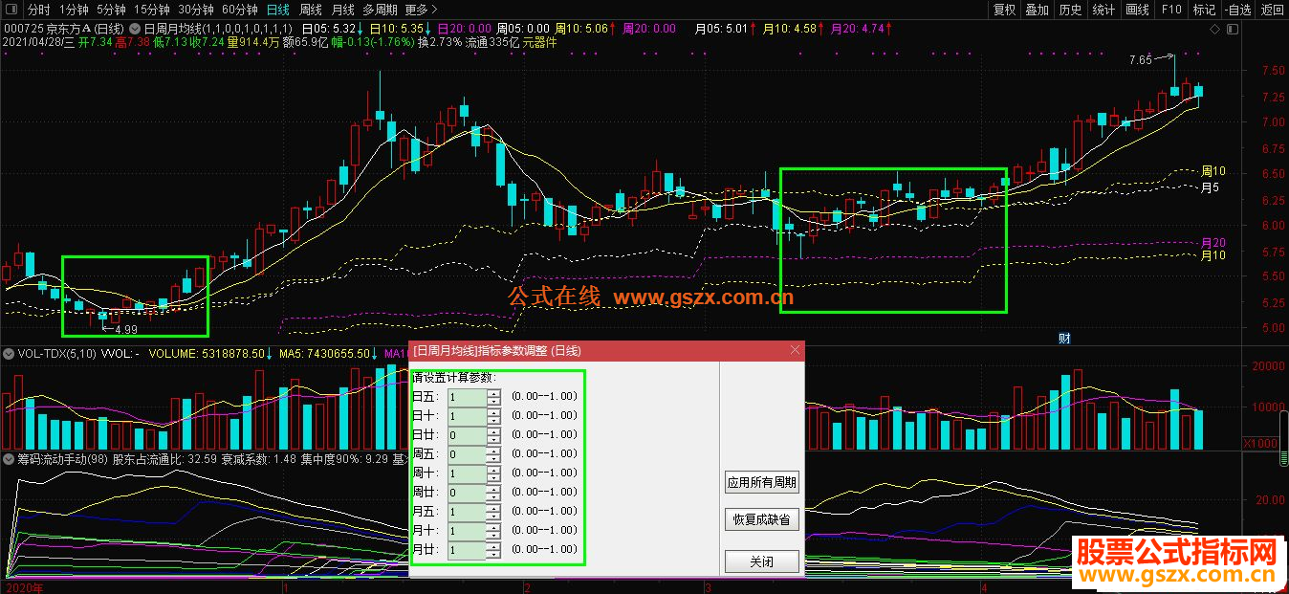Click the 周五 parameter input field
This screenshot has height=594, width=1289.
pos(467,453)
